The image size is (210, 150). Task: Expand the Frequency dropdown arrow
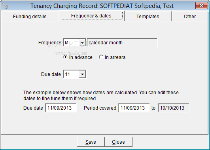[x=82, y=43]
